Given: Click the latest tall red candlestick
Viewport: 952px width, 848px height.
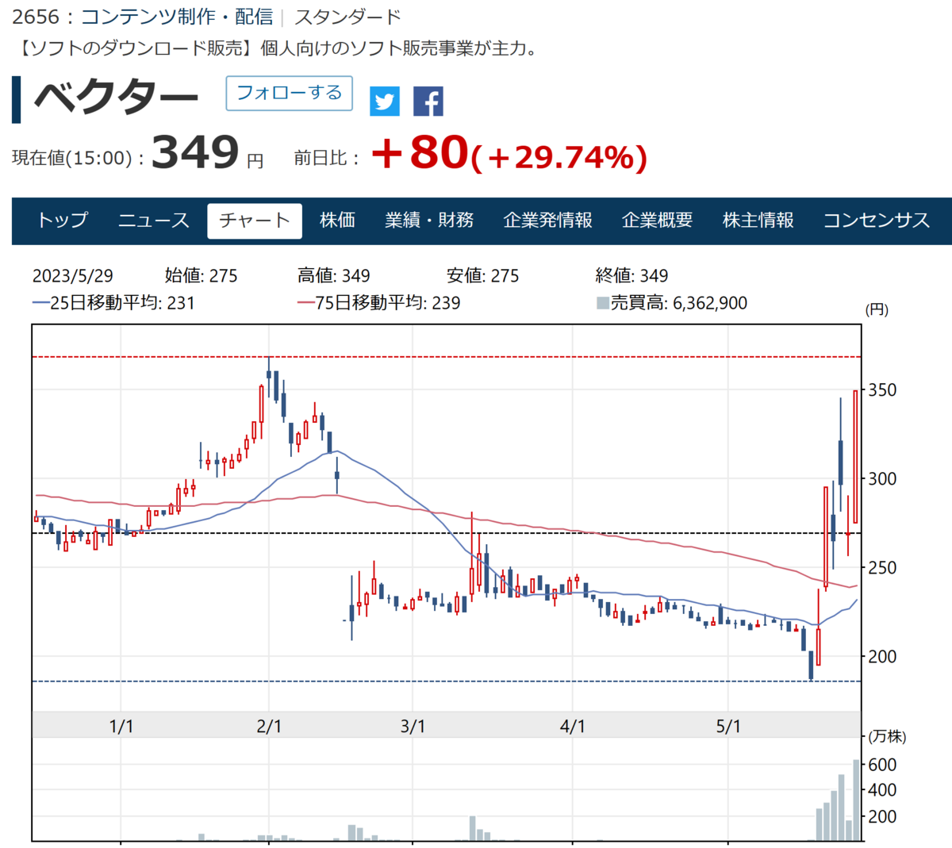Looking at the screenshot, I should (x=855, y=457).
